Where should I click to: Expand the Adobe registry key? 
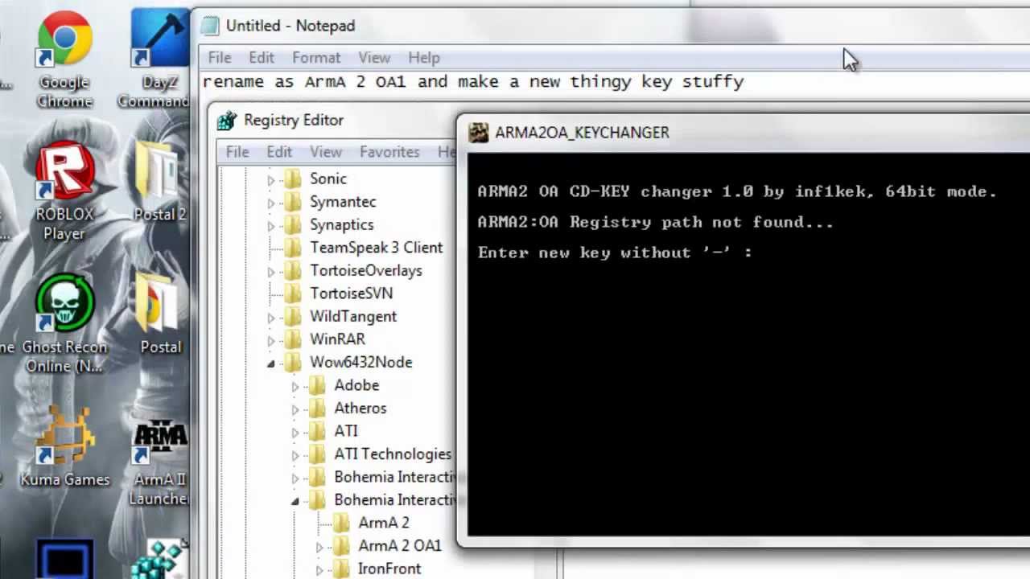coord(295,387)
